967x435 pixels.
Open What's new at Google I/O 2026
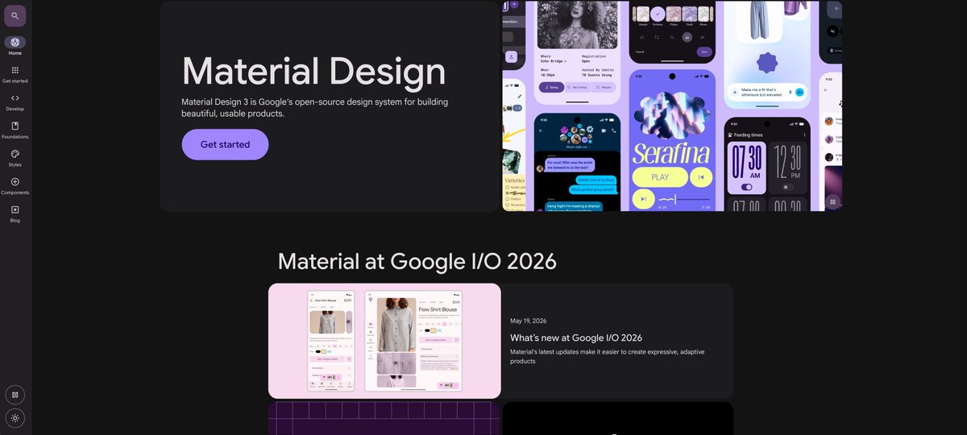[x=576, y=338]
